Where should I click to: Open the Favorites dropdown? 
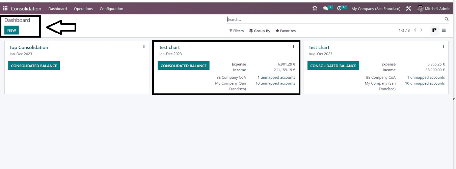point(286,31)
